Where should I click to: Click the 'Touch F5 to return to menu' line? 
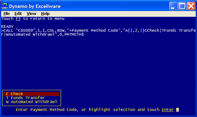33,19
